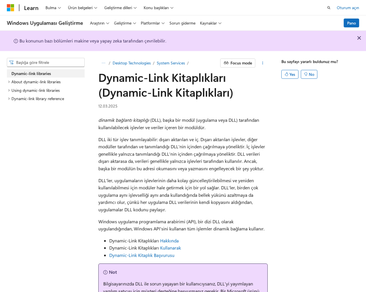The width and height of the screenshot is (366, 292).
Task: Click the Microsoft logo icon
Action: pyautogui.click(x=10, y=8)
